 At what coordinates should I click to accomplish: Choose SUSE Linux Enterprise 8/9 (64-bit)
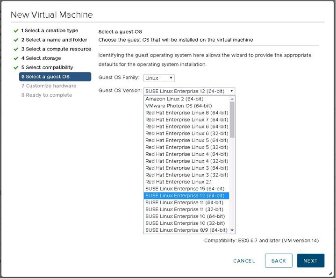(x=186, y=230)
